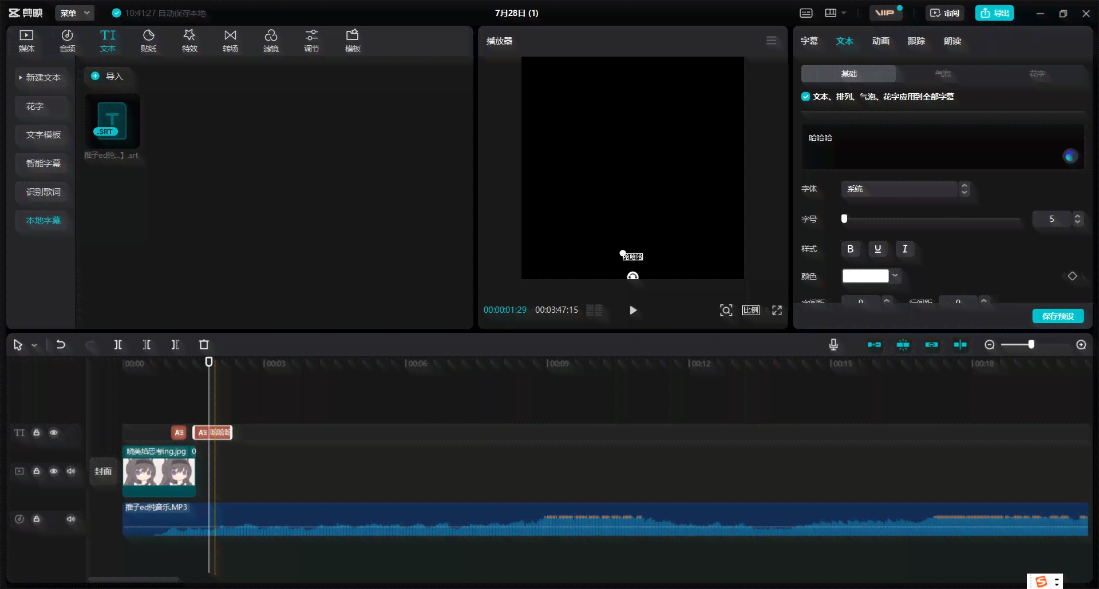Image resolution: width=1099 pixels, height=589 pixels.
Task: Toggle auto snapping icon in timeline toolbar
Action: point(903,344)
